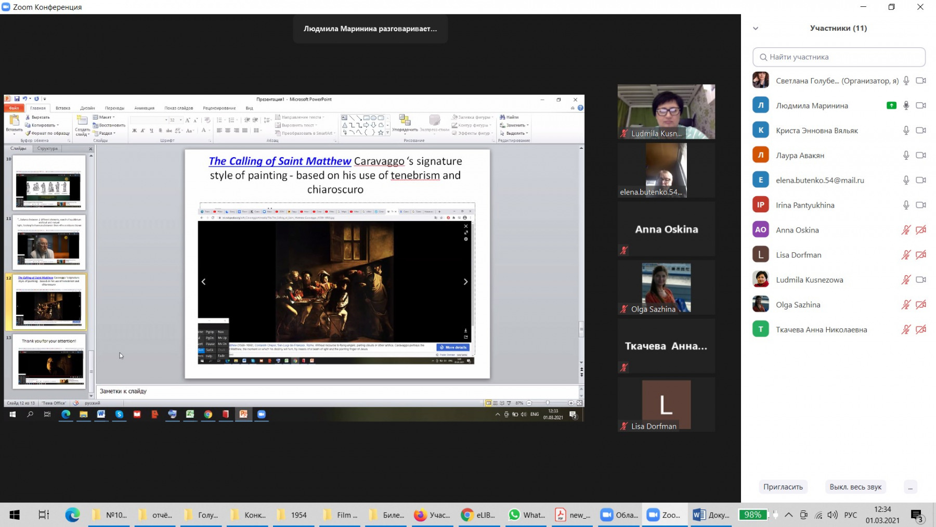Click crossed microphone for Olga Sazhina row
This screenshot has width=936, height=527.
(x=906, y=305)
